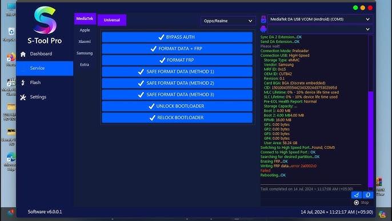Click the red window control dot
The height and width of the screenshot is (221, 392).
[x=370, y=8]
